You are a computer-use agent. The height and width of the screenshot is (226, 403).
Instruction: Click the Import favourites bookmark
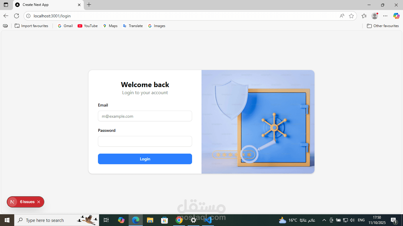(32, 26)
